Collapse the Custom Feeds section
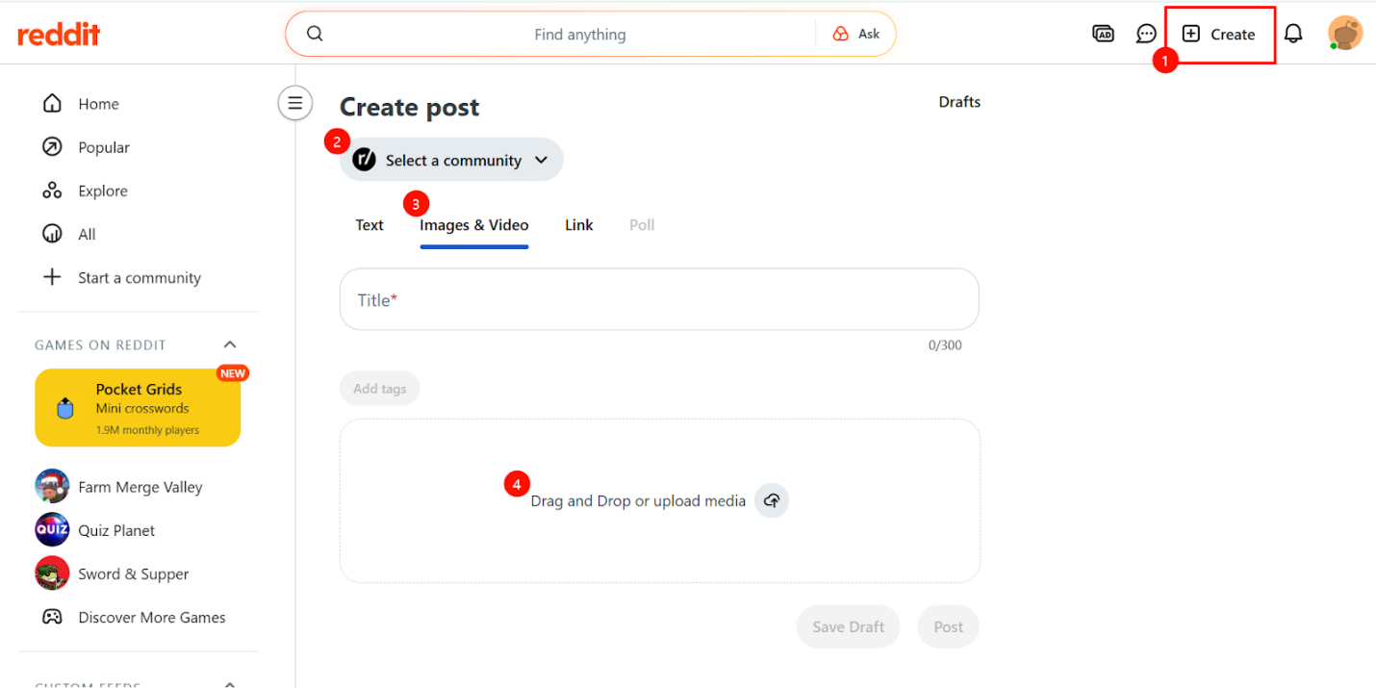 (x=230, y=684)
